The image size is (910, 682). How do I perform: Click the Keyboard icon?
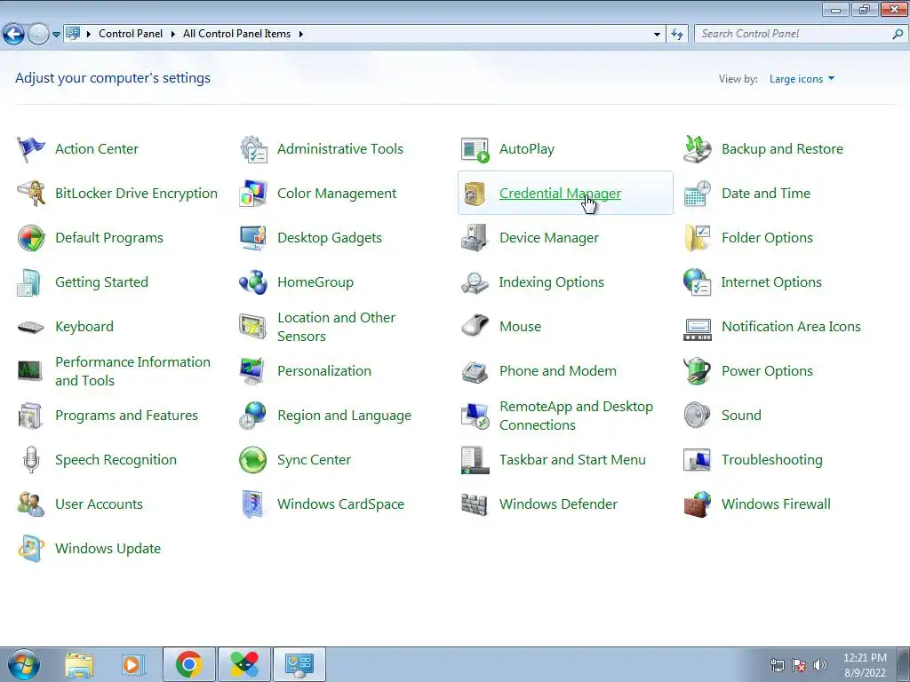point(31,327)
